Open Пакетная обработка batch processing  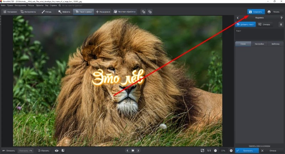pyautogui.click(x=124, y=12)
